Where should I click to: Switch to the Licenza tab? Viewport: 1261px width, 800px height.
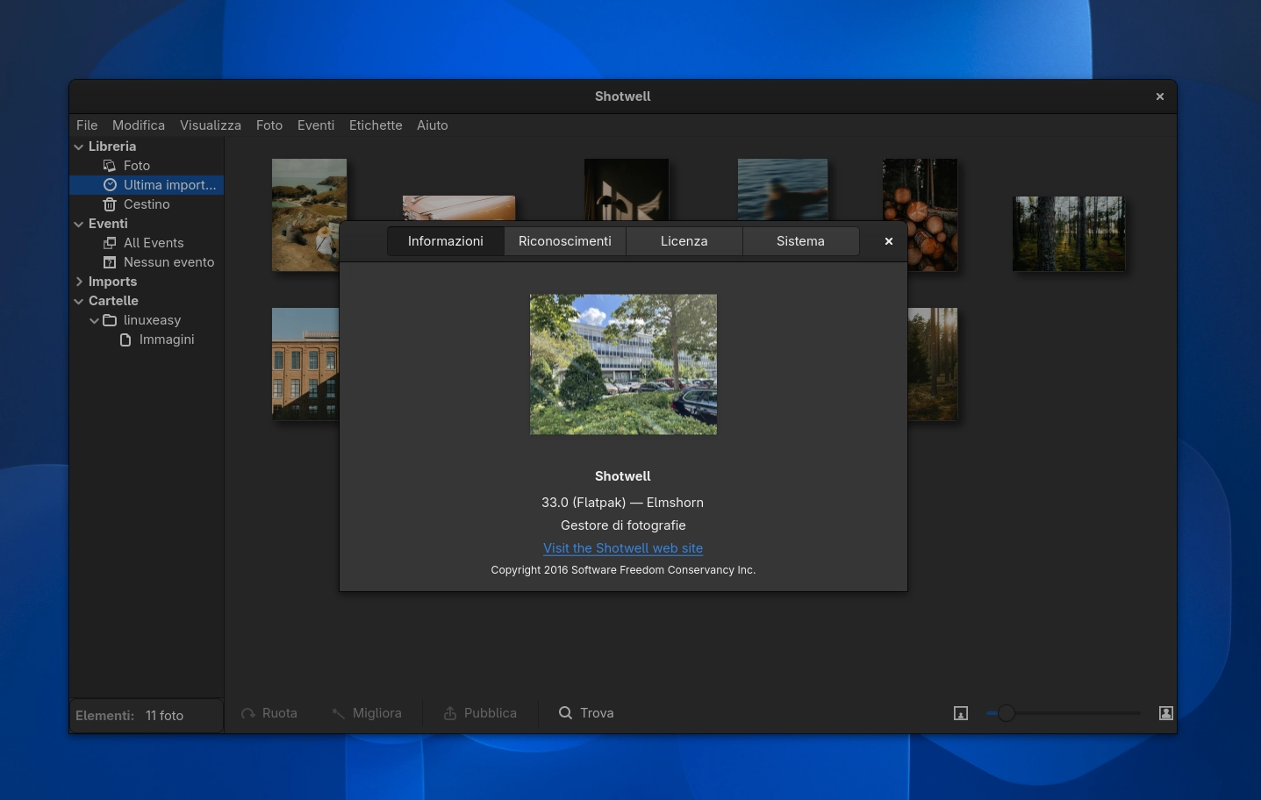click(684, 241)
